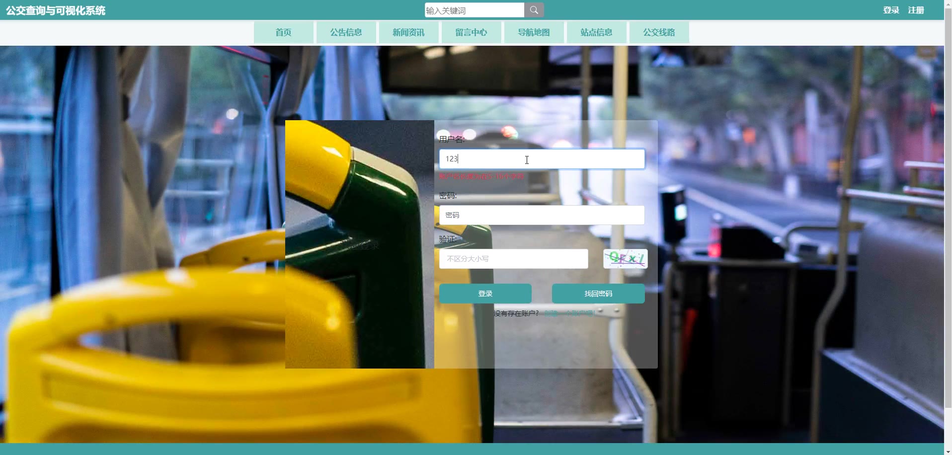The width and height of the screenshot is (952, 455).
Task: Follow the 创建一个账户吧 link
Action: 569,313
